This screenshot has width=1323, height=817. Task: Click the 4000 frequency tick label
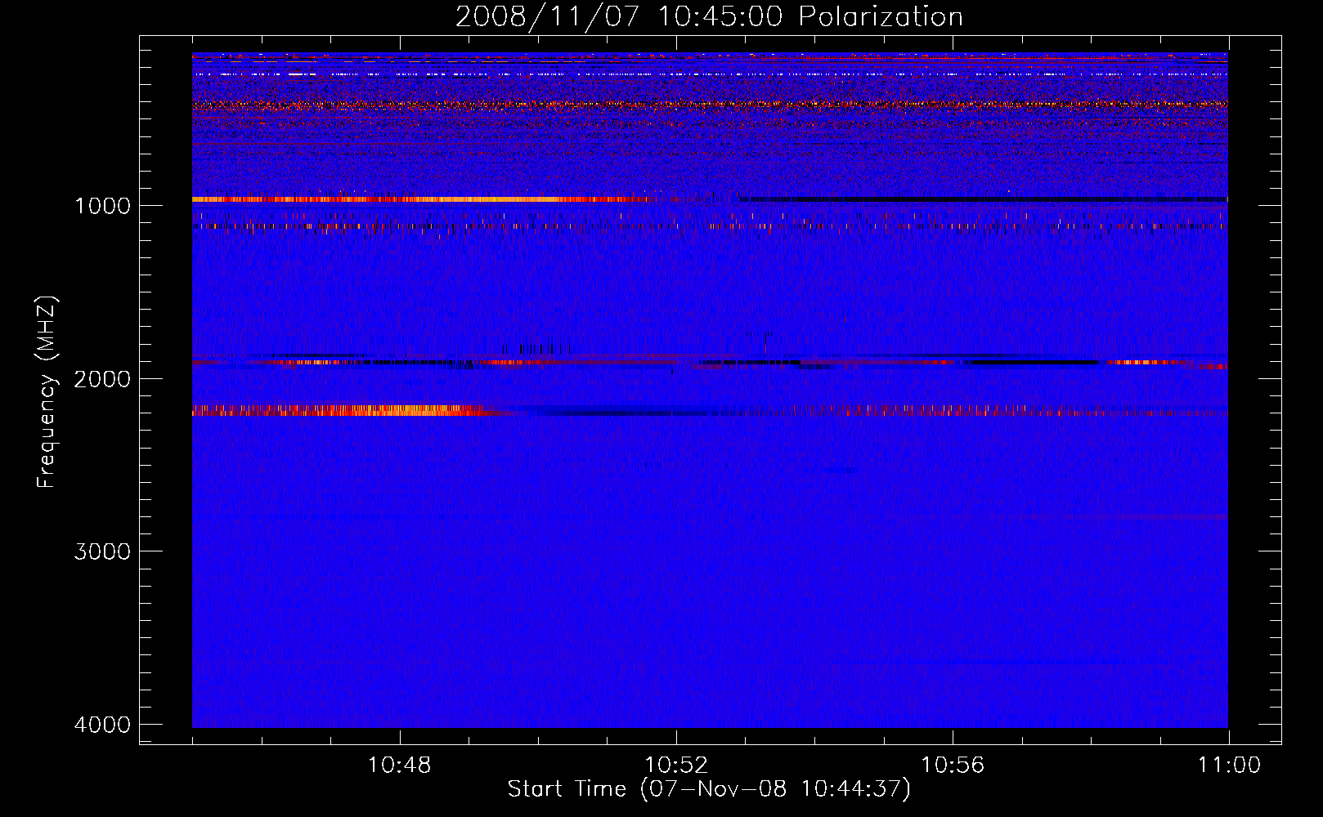pos(102,725)
